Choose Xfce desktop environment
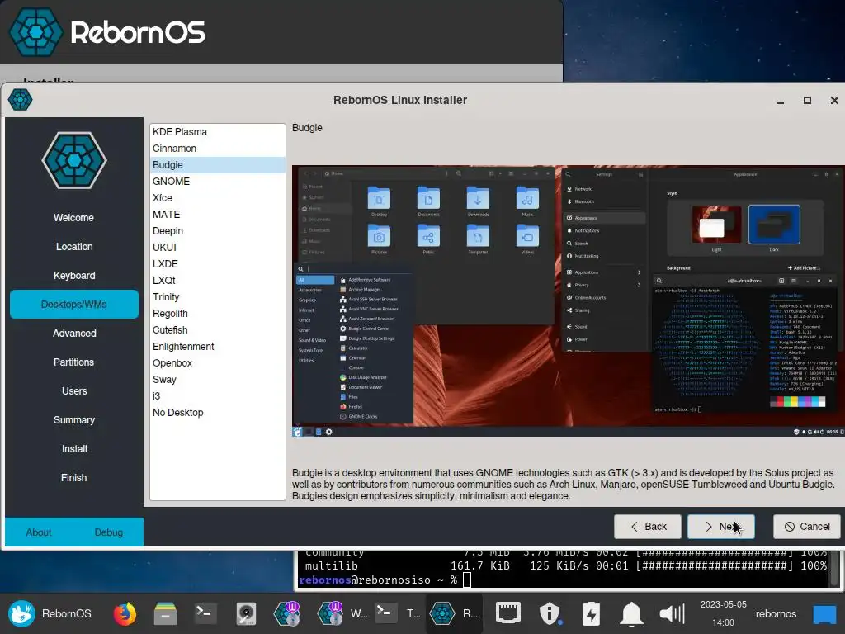The height and width of the screenshot is (634, 845). pos(217,198)
